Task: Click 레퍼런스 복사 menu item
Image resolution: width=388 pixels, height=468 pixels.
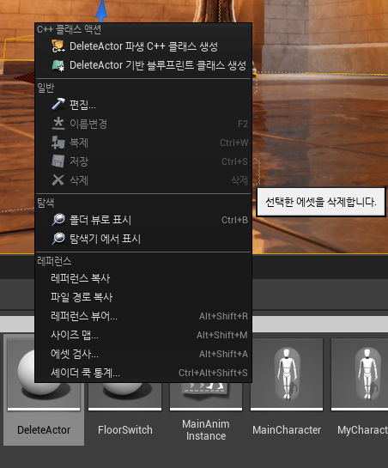Action: tap(143, 278)
